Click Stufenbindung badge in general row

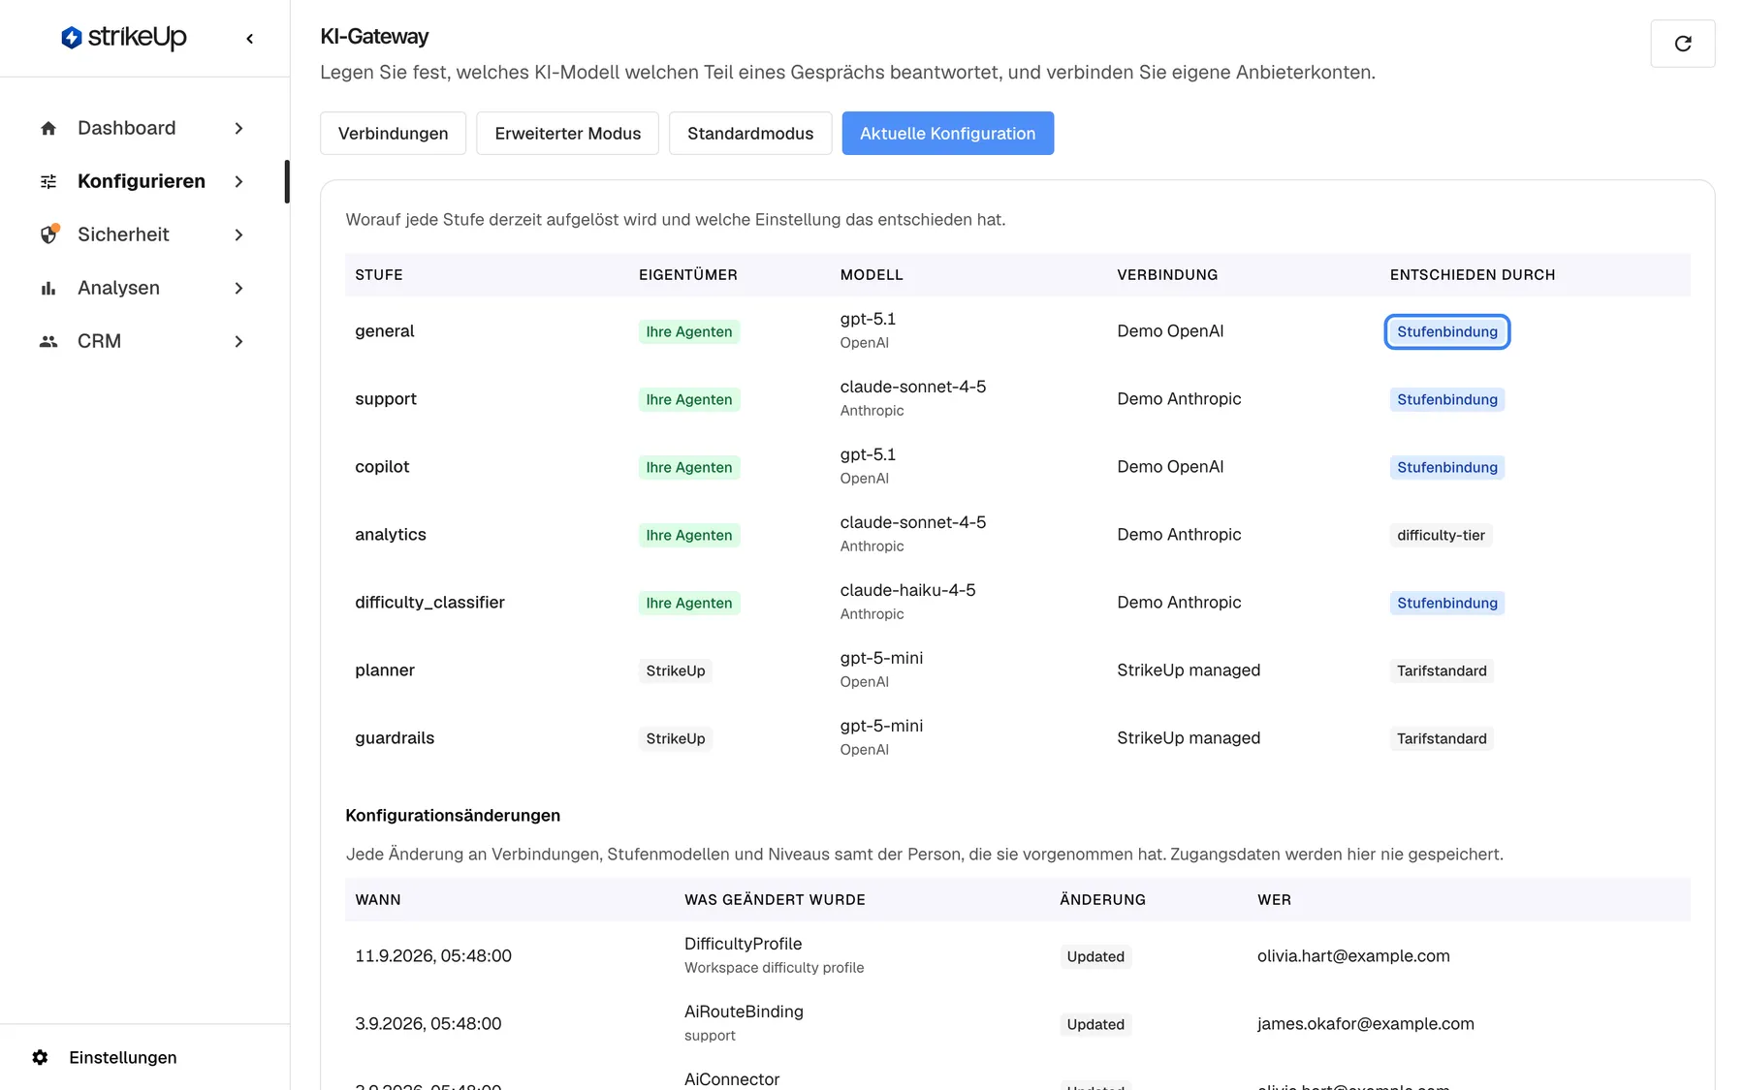pos(1446,332)
